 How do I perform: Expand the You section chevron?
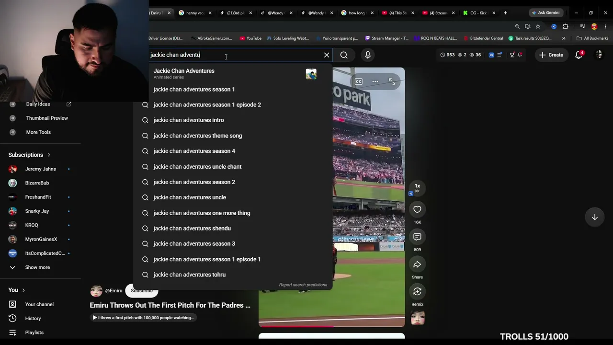point(23,290)
